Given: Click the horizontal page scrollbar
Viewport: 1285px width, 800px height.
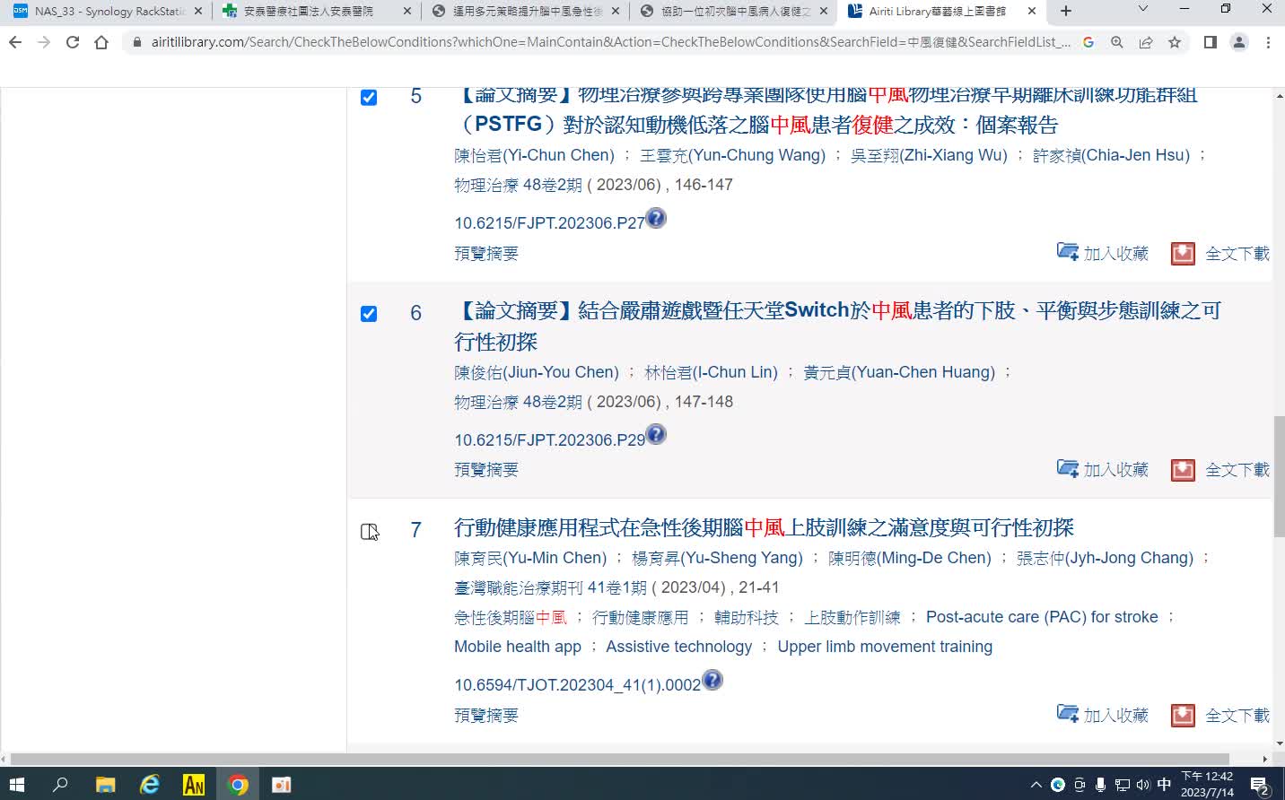Looking at the screenshot, I should pos(619,759).
